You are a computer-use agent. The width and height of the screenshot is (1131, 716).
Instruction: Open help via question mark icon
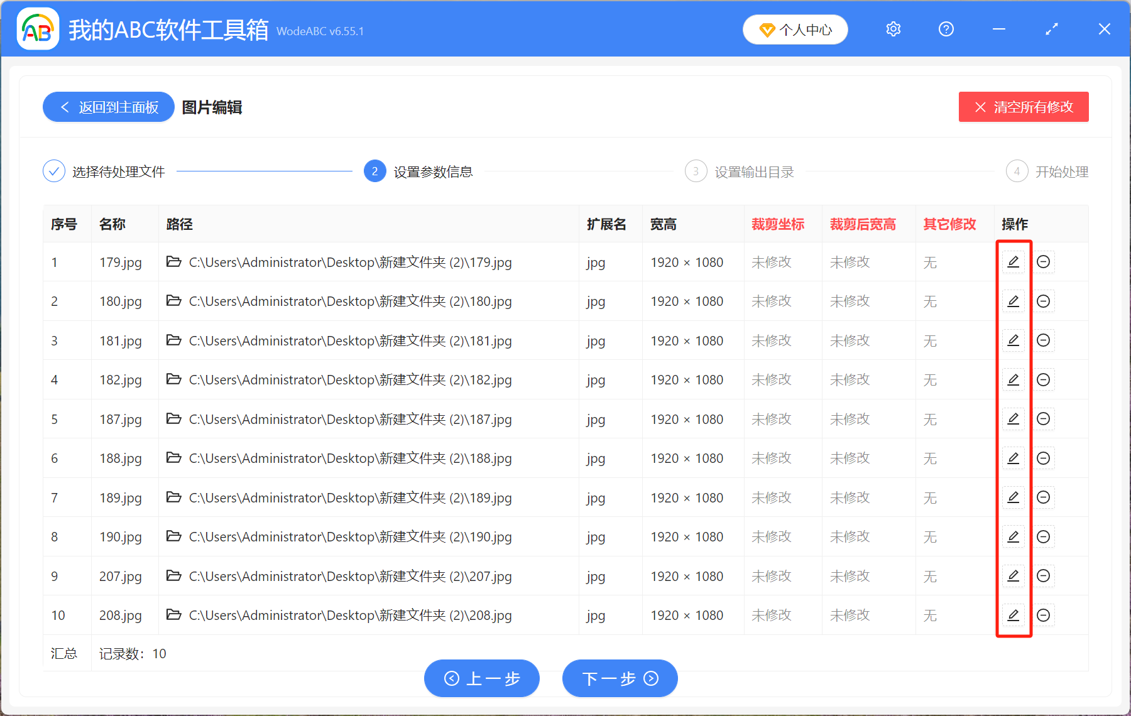946,30
